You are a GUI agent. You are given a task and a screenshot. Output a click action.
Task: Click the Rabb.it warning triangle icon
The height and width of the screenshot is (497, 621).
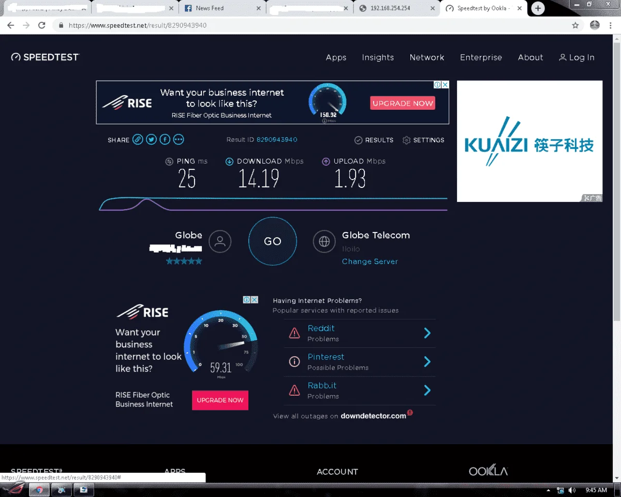[294, 390]
